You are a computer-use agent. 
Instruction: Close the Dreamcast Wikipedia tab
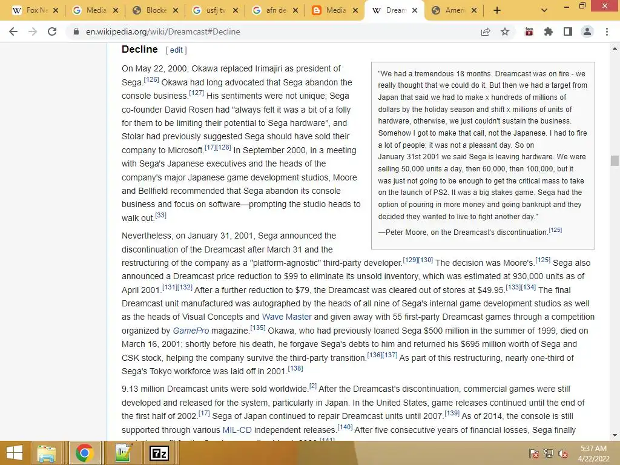(415, 10)
